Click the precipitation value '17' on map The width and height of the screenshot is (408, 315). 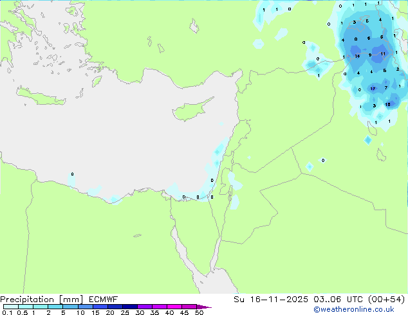373,89
